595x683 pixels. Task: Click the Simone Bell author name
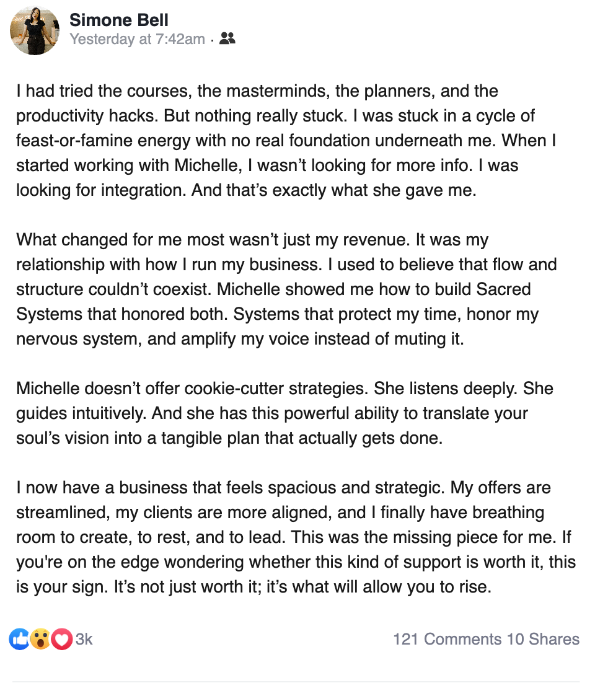119,20
